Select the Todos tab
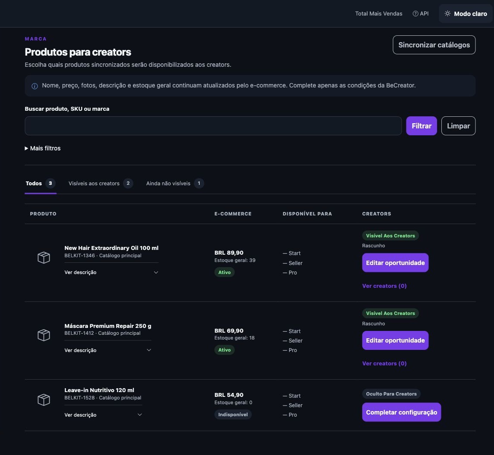Viewport: 494px width, 455px height. (x=40, y=184)
